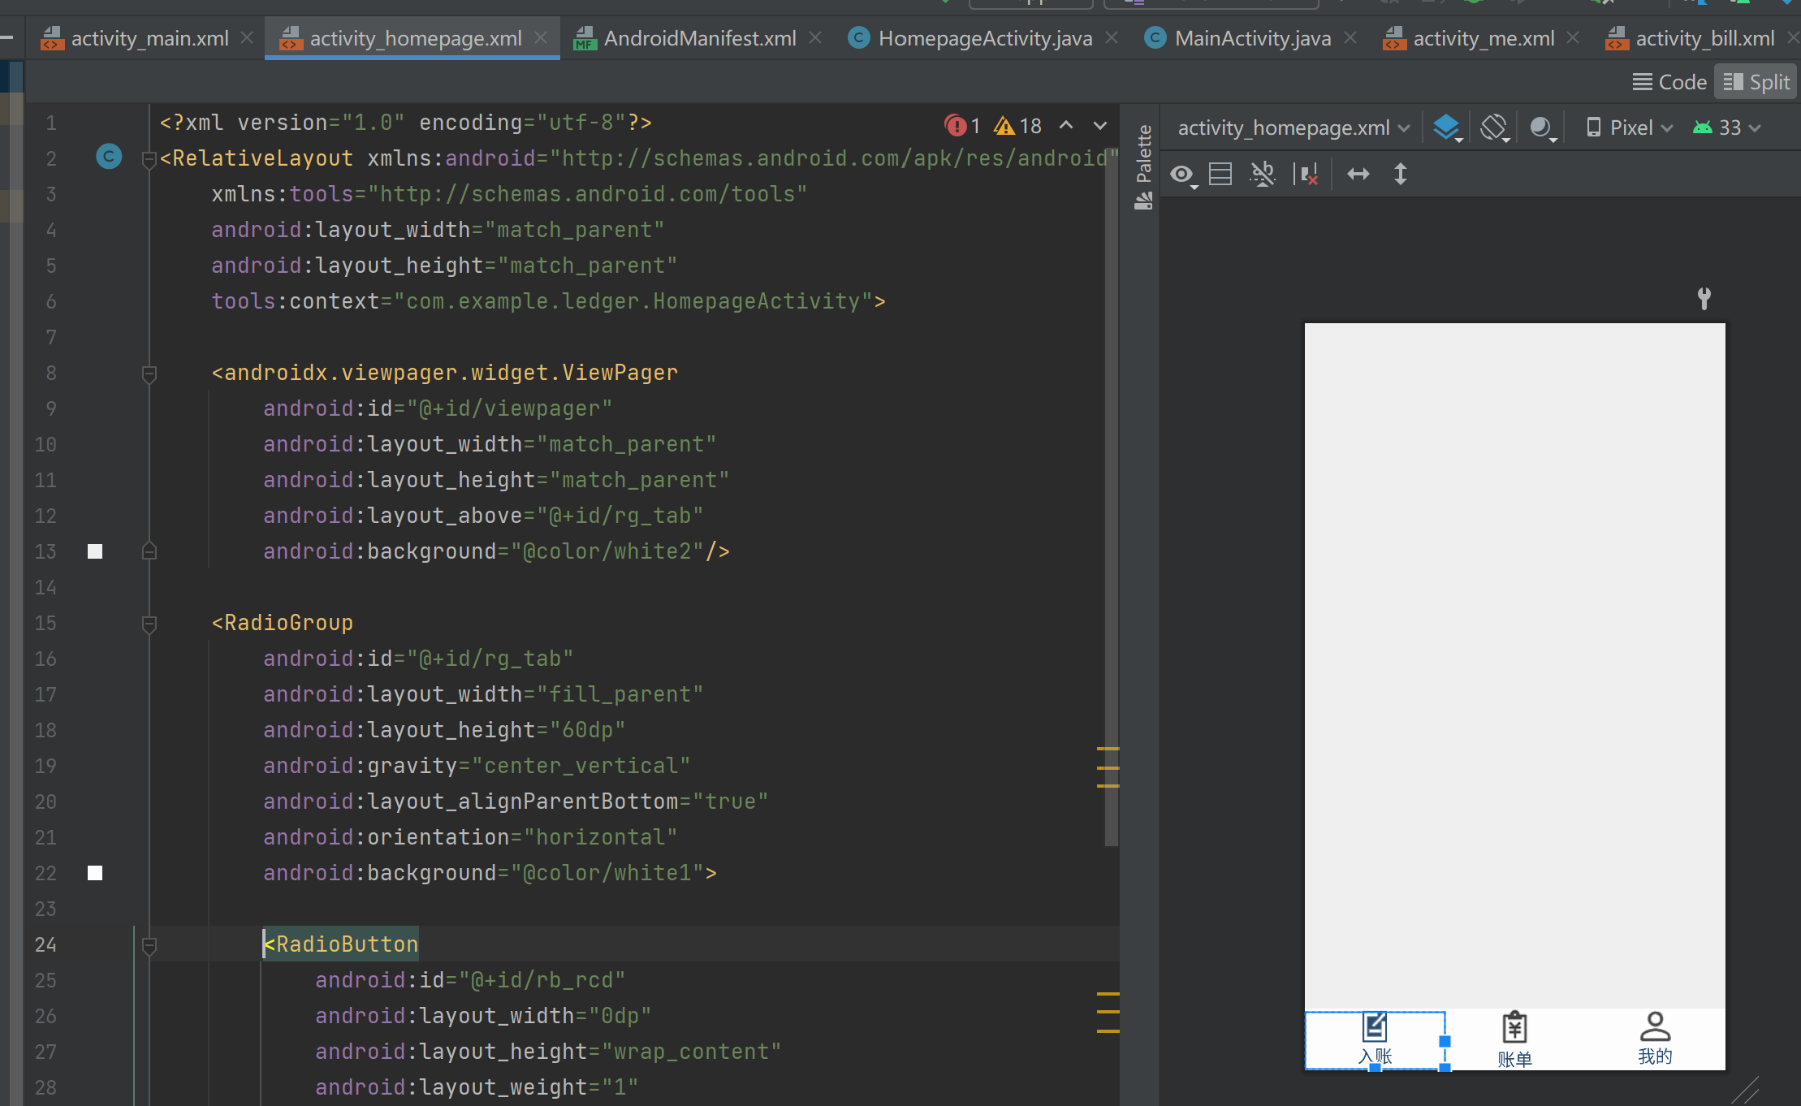Viewport: 1801px width, 1106px height.
Task: Click the error count indicator in editor
Action: click(963, 126)
